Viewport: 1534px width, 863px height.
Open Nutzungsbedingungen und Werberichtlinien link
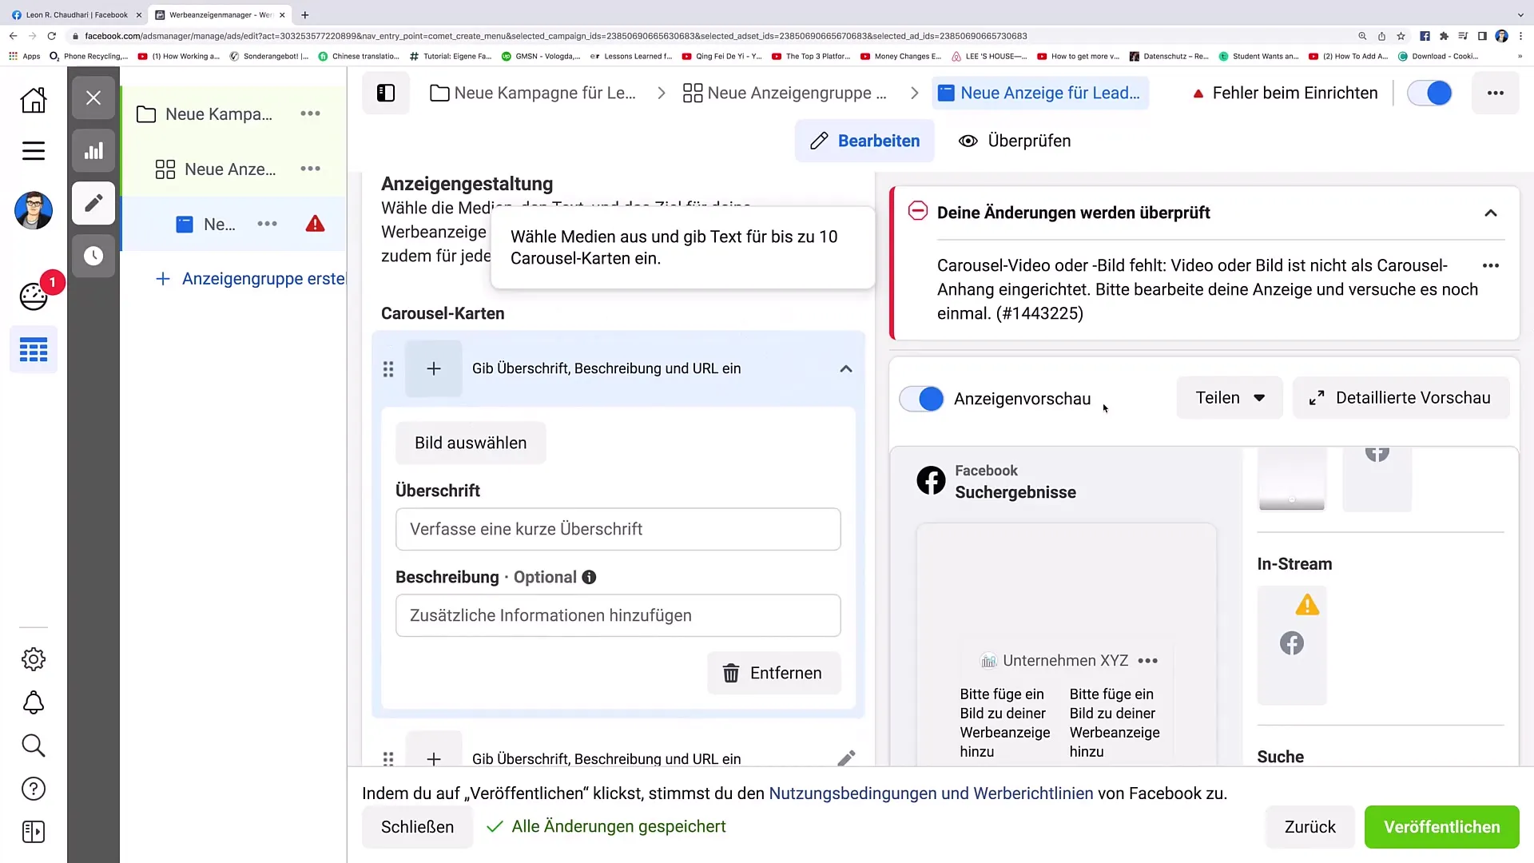(931, 793)
